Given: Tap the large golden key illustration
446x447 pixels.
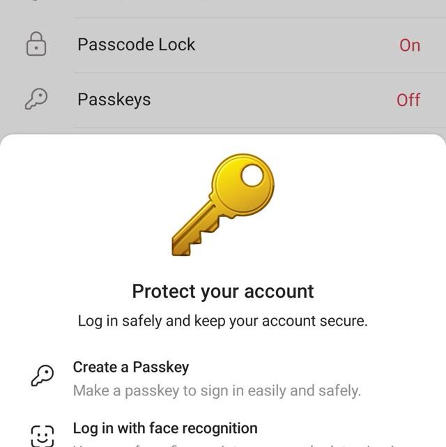Looking at the screenshot, I should 223,204.
